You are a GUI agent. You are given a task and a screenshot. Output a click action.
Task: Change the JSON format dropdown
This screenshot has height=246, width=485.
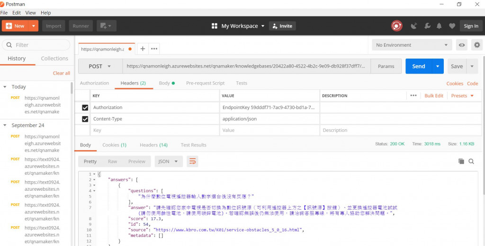(x=169, y=161)
